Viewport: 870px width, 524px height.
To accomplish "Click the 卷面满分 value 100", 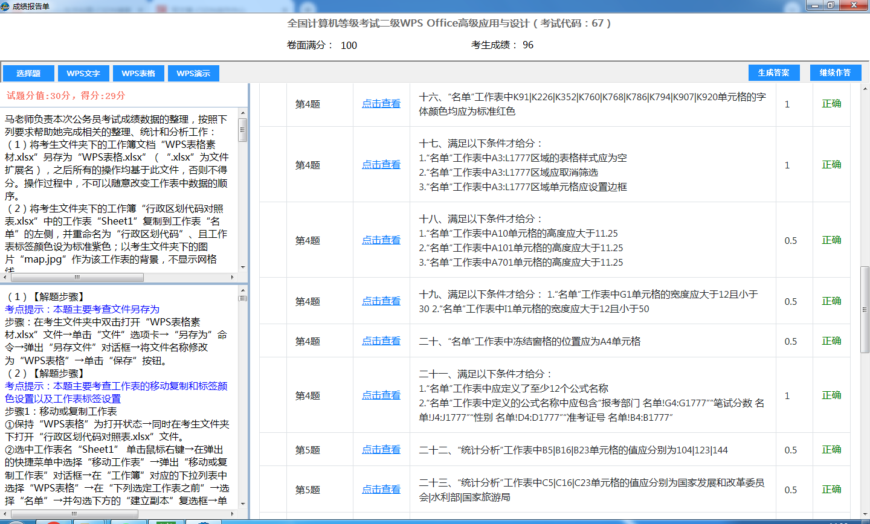I will tap(349, 45).
